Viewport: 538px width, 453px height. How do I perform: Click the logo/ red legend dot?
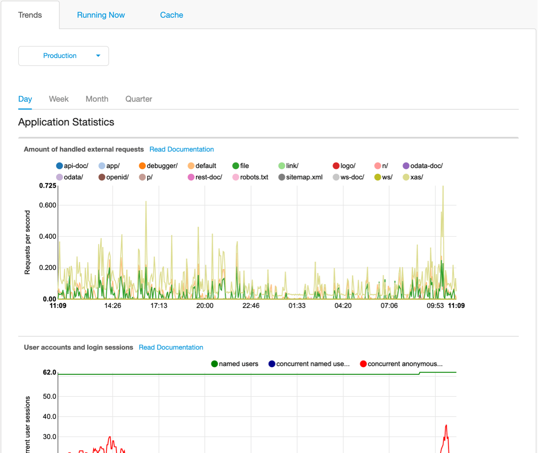tap(336, 166)
